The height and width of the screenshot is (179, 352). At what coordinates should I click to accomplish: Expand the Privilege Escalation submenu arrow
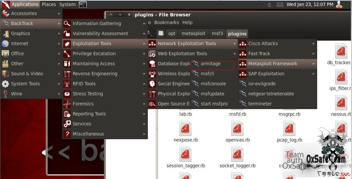(x=144, y=54)
